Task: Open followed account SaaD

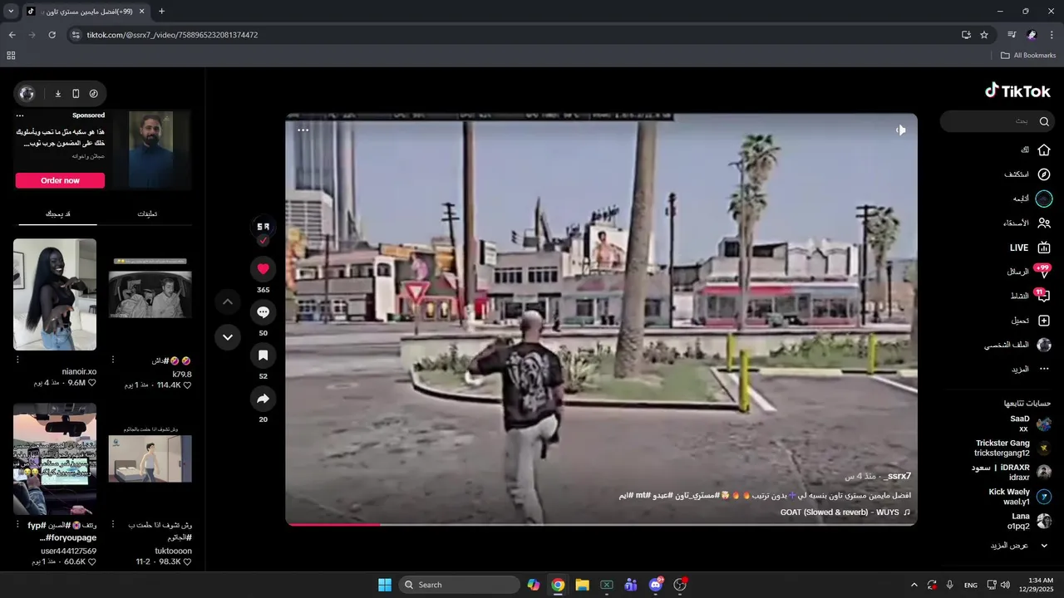Action: click(x=1031, y=424)
